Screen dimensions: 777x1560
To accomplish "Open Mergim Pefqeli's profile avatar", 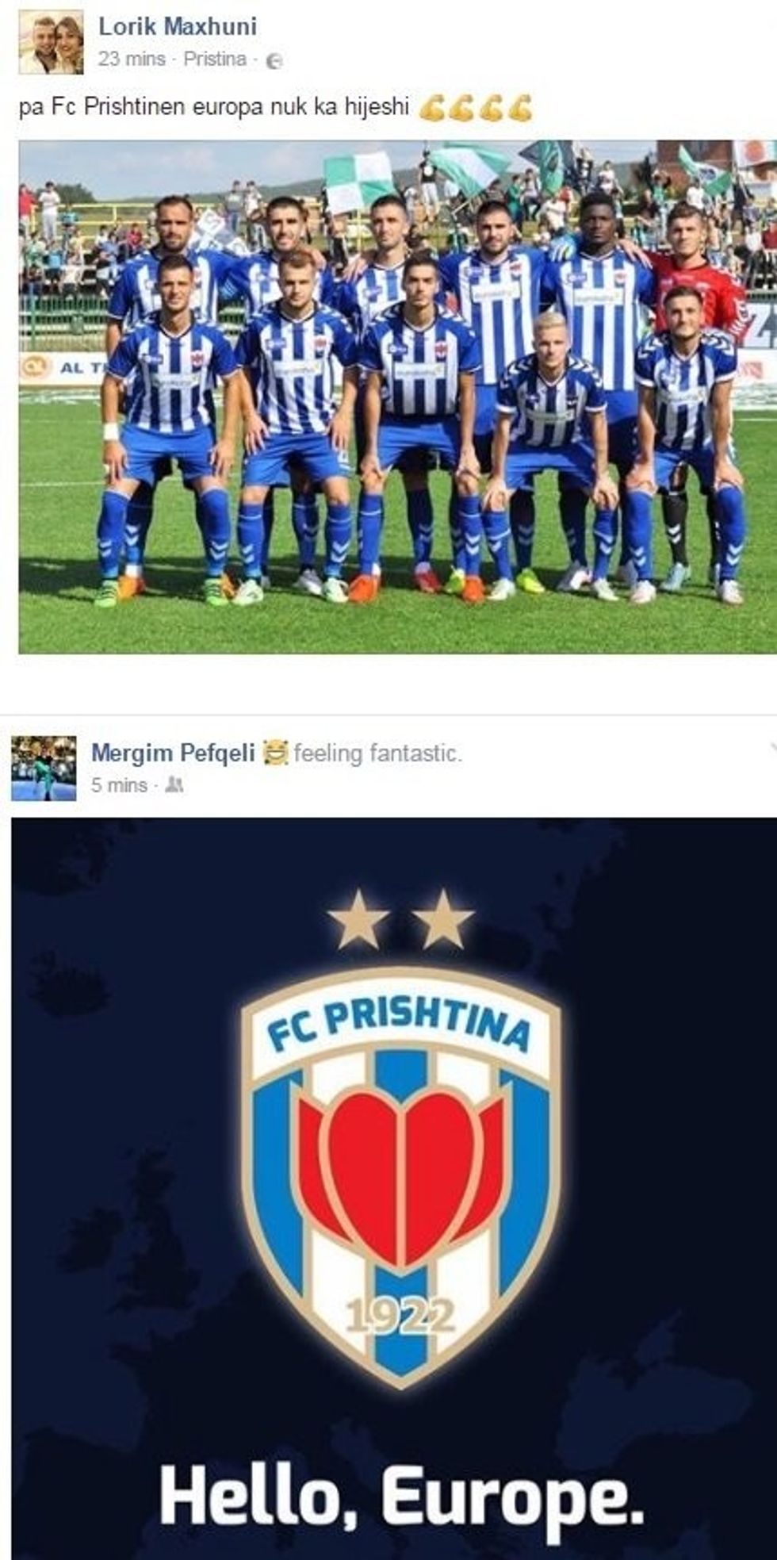I will (44, 769).
